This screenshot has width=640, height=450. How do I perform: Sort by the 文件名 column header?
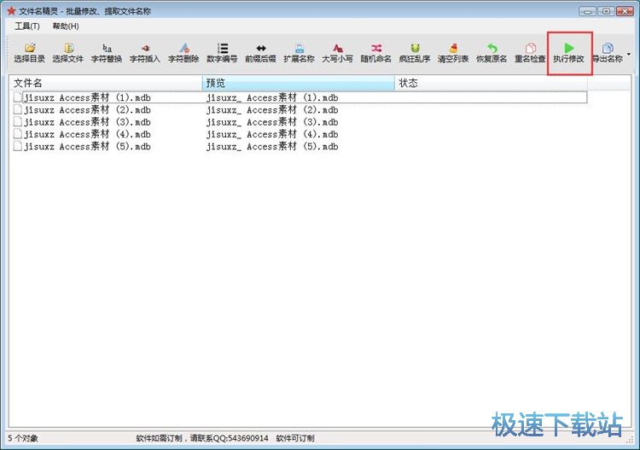pos(106,83)
